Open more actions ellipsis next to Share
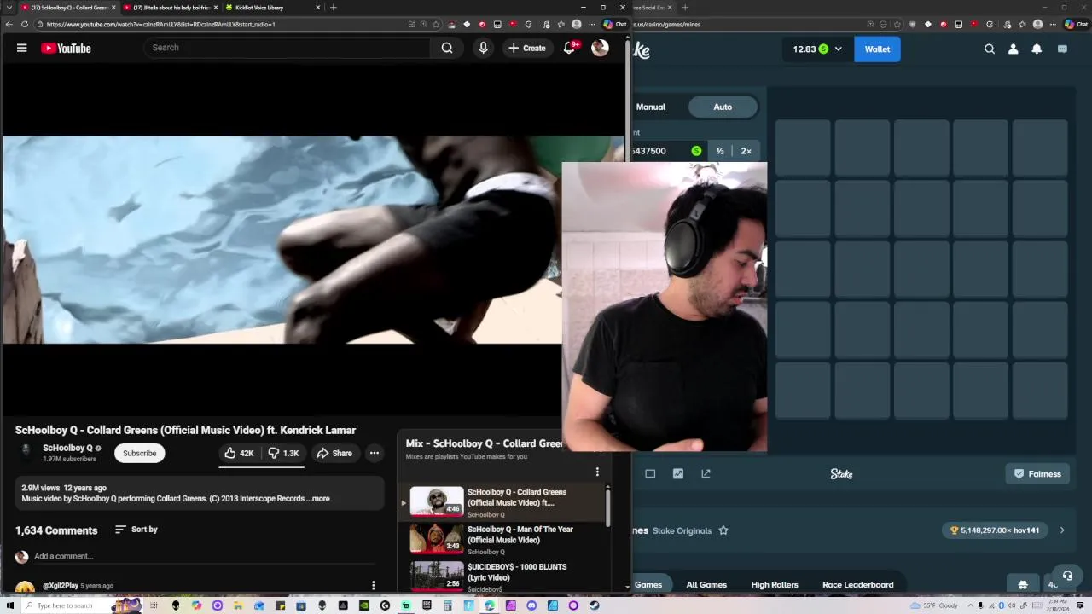Image resolution: width=1092 pixels, height=614 pixels. [374, 454]
